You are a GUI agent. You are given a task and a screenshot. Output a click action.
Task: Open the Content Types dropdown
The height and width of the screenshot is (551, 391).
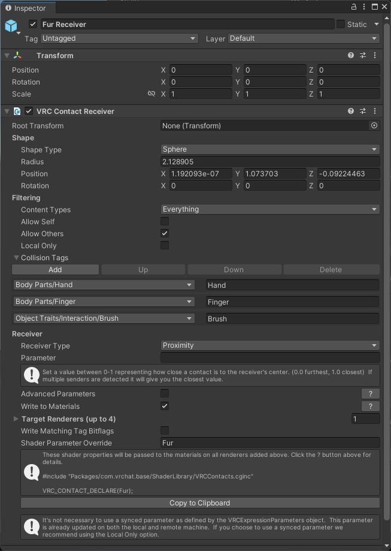pyautogui.click(x=270, y=209)
